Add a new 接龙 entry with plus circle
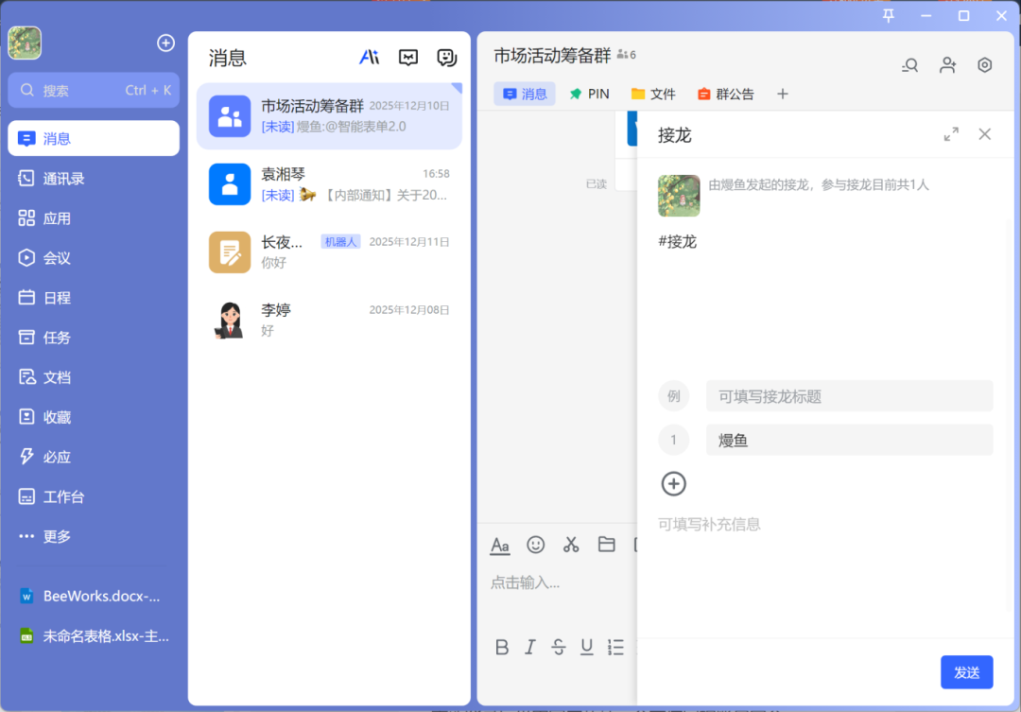This screenshot has height=712, width=1021. coord(673,484)
